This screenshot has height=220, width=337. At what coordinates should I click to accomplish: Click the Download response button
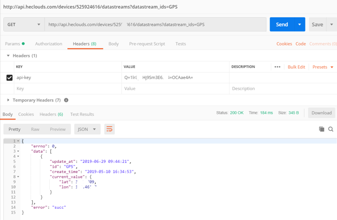coord(321,113)
